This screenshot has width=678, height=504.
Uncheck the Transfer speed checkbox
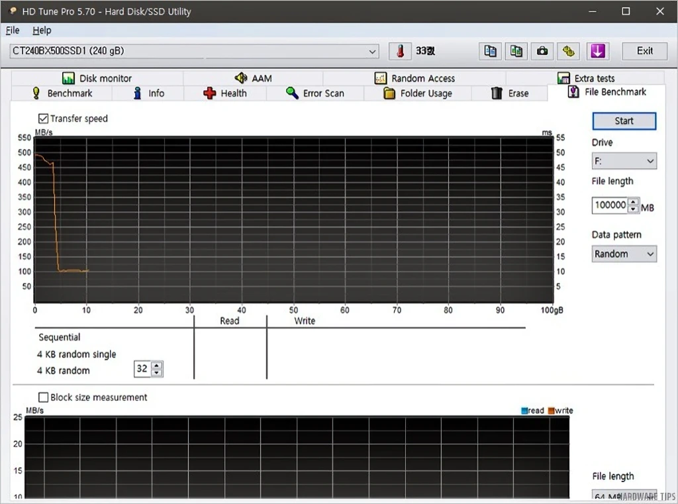[x=43, y=119]
